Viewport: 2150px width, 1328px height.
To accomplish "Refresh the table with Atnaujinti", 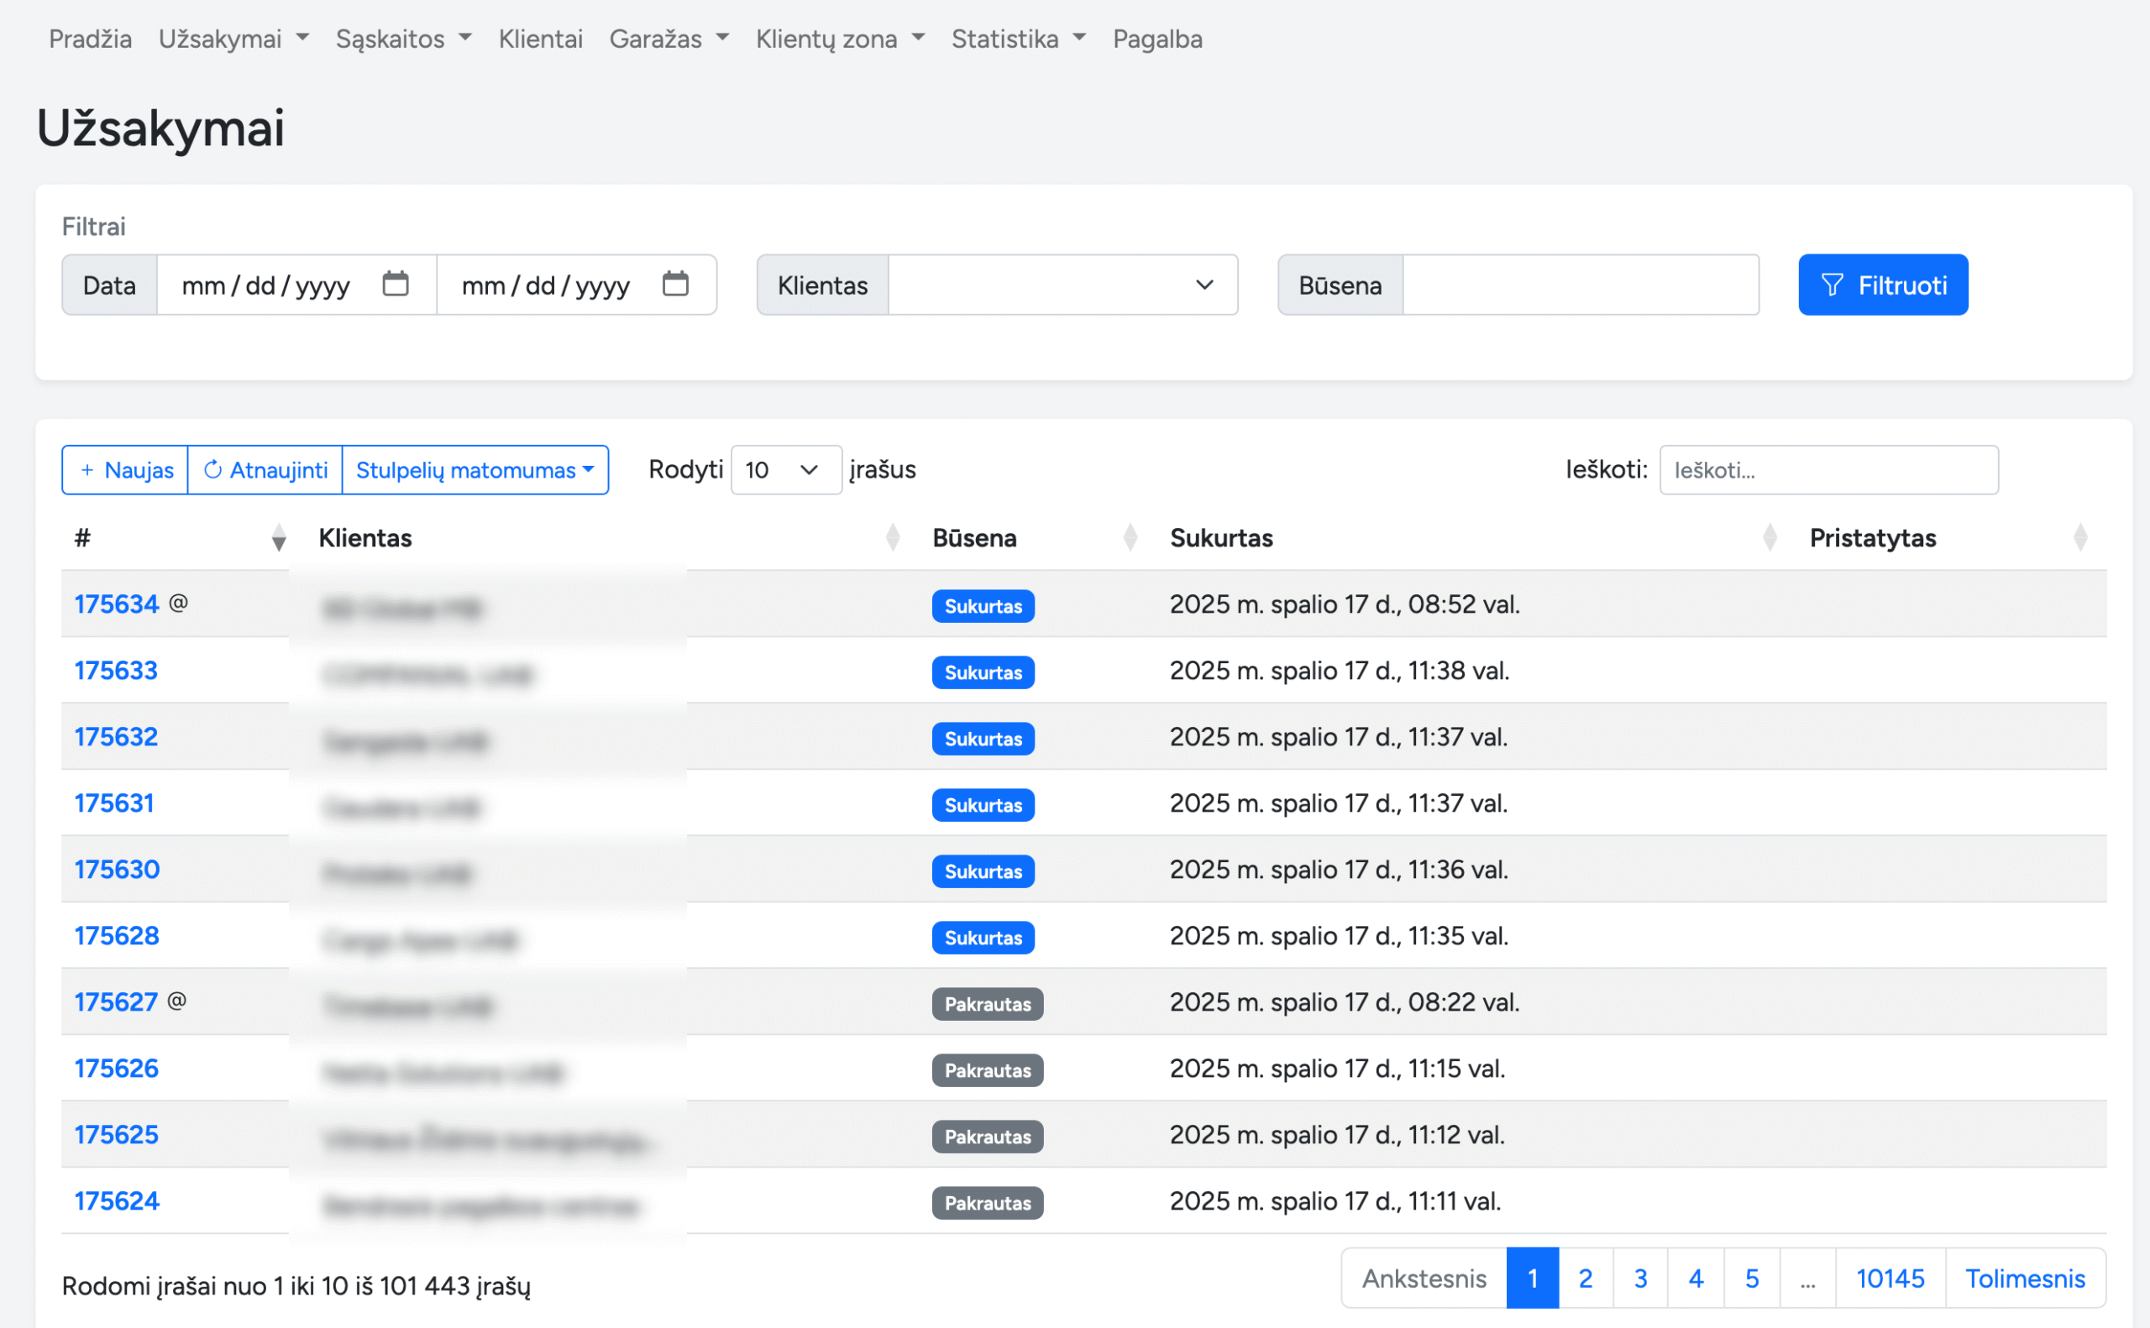I will [265, 470].
